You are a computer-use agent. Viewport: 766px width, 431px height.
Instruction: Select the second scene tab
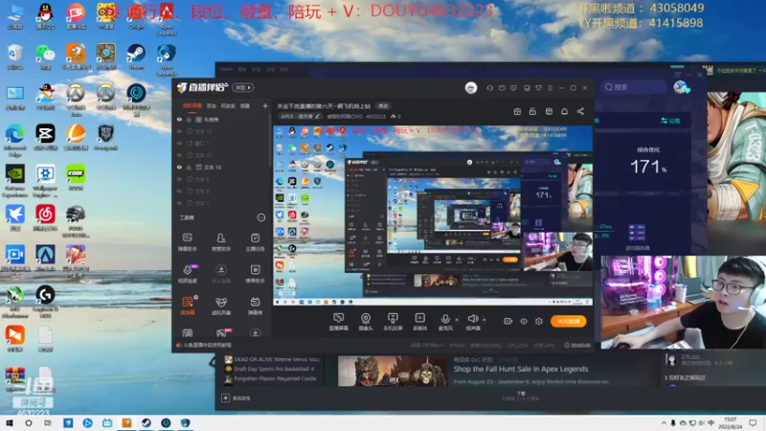click(211, 105)
